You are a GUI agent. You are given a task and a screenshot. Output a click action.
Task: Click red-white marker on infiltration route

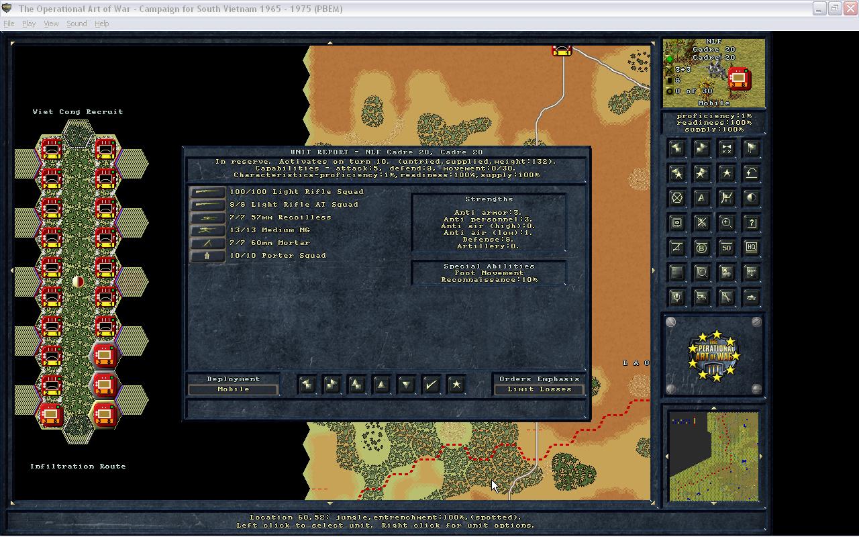78,282
